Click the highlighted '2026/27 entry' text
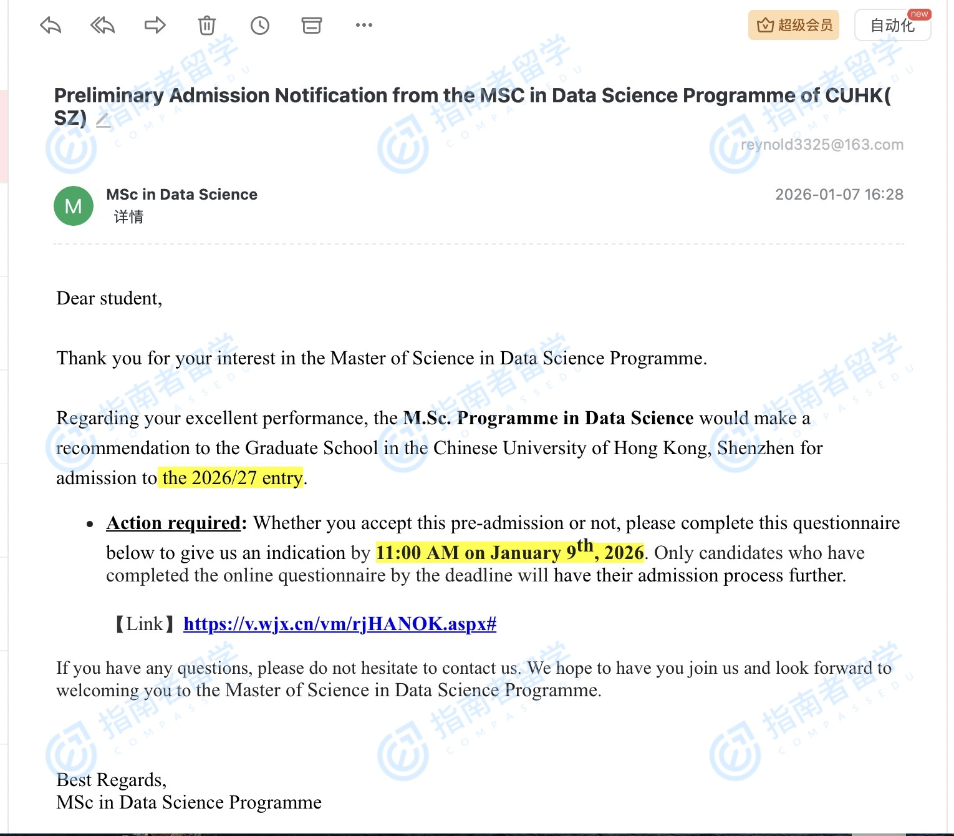The width and height of the screenshot is (954, 836). point(232,478)
